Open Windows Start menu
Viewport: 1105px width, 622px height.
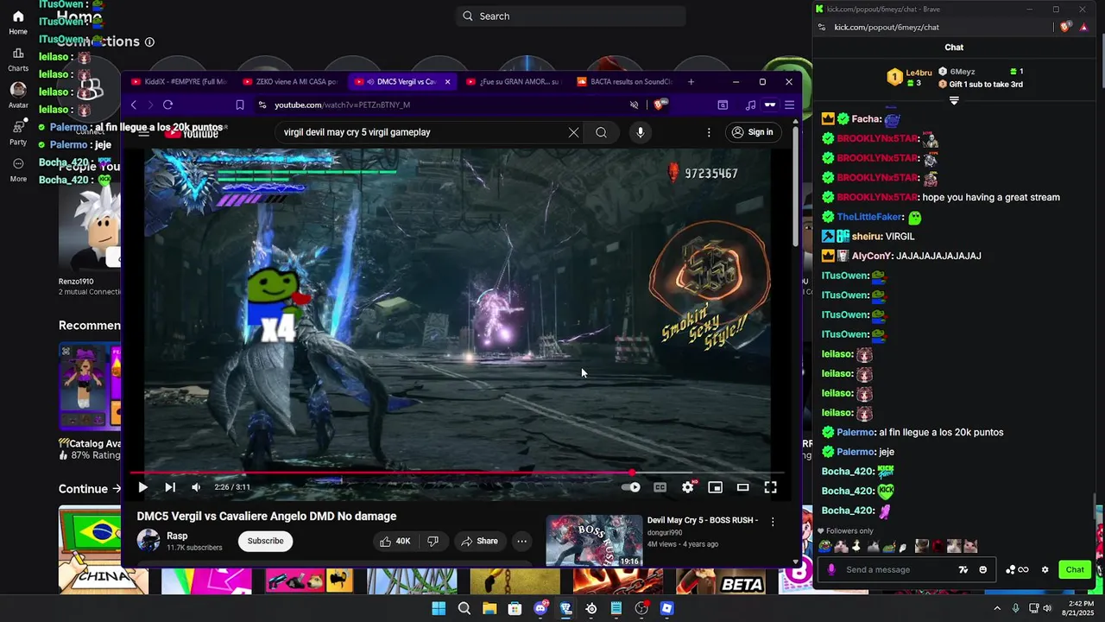pos(439,608)
